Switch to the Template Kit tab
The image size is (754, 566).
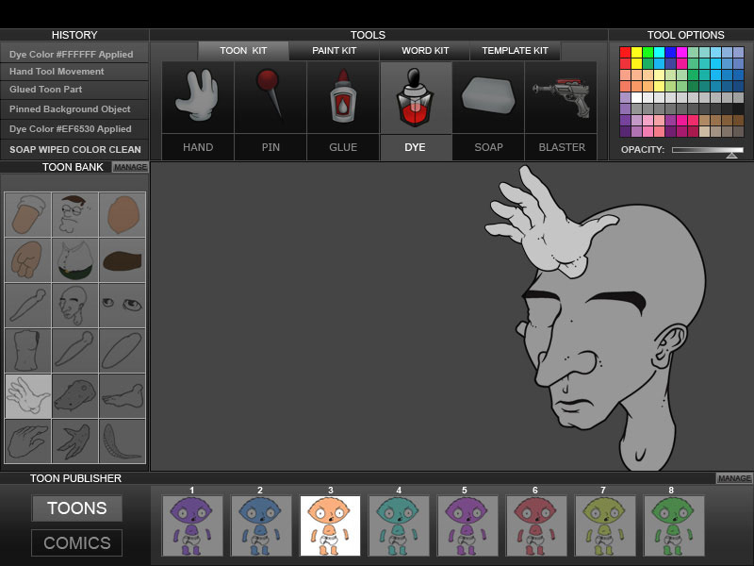515,51
